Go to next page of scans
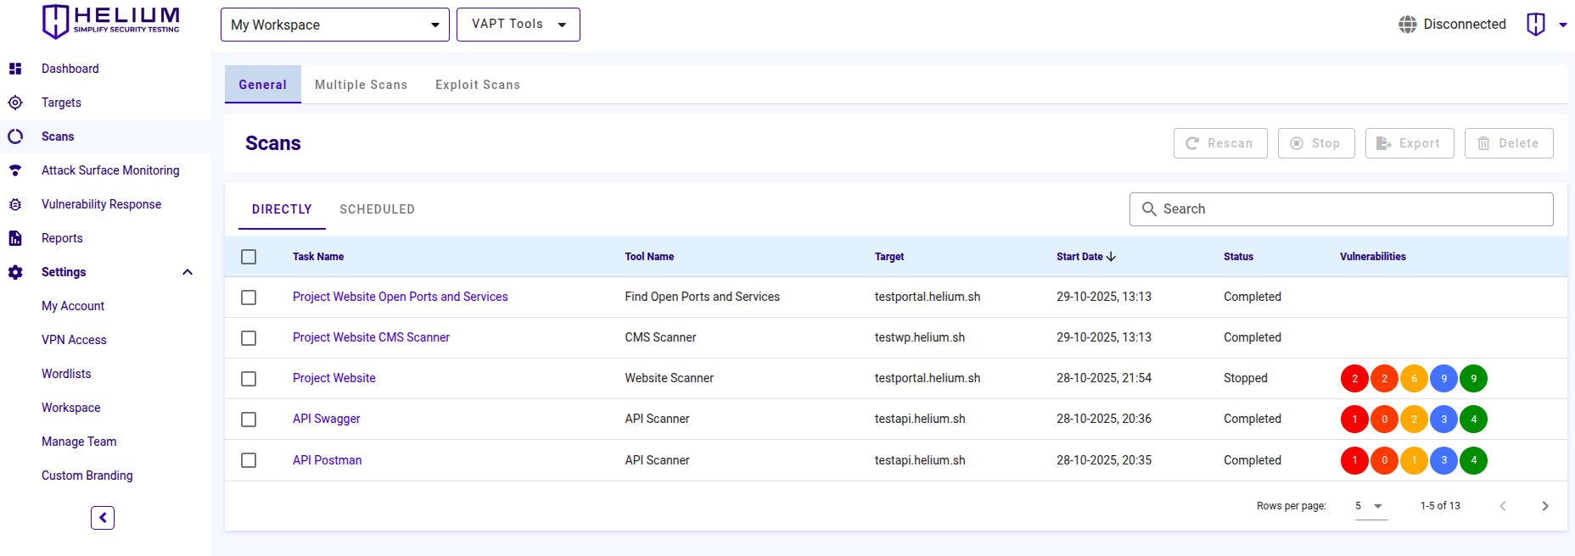Viewport: 1575px width, 556px height. pyautogui.click(x=1544, y=506)
